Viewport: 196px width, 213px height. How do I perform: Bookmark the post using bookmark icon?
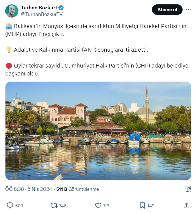[x=142, y=205]
